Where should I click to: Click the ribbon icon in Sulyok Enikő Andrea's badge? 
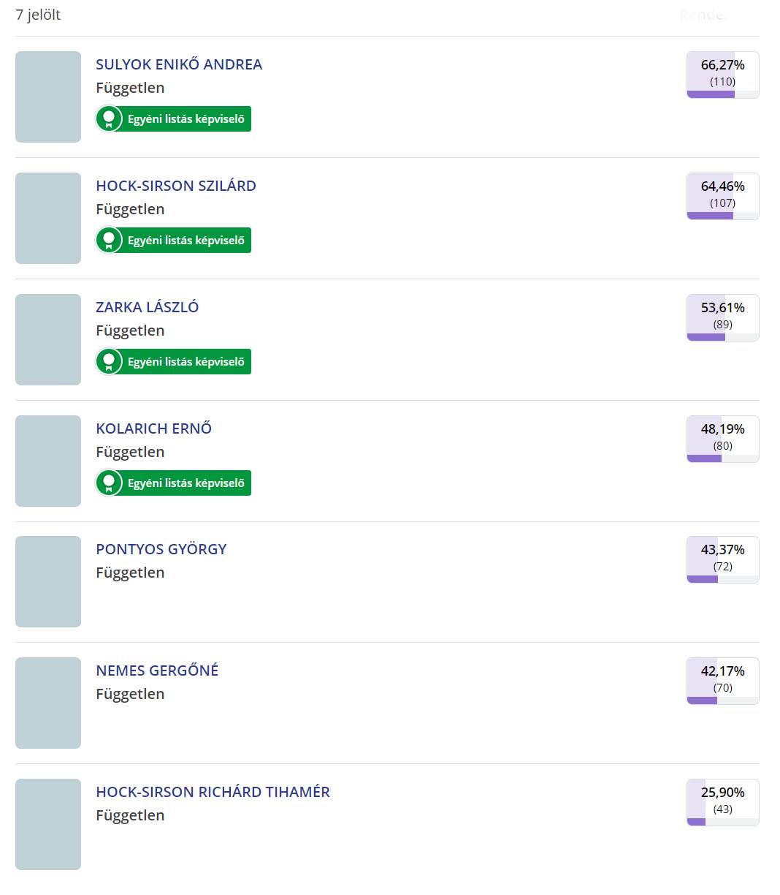(109, 118)
